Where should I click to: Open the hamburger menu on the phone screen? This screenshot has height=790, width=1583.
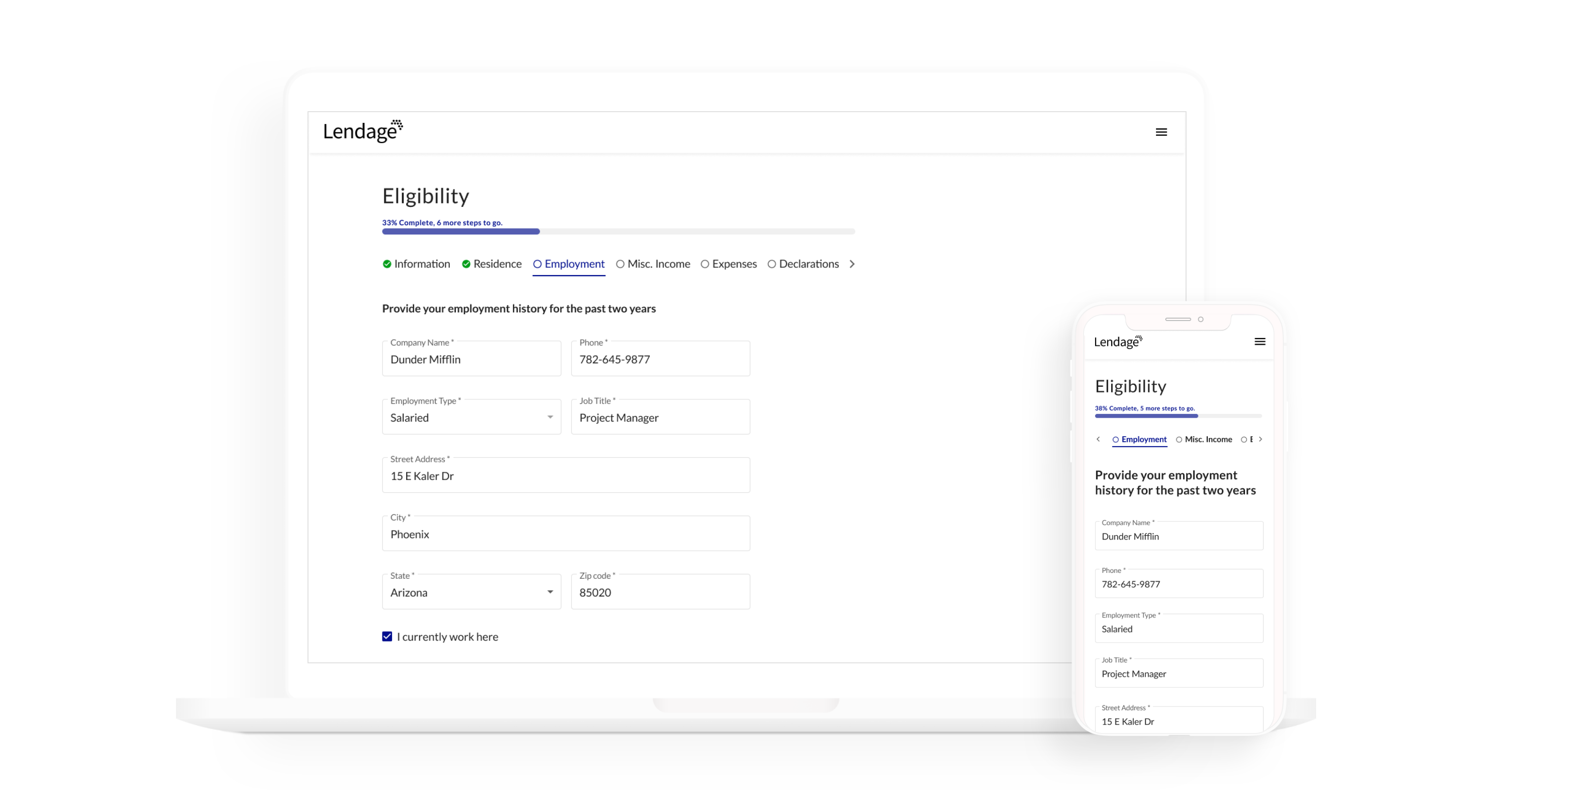[x=1260, y=341]
